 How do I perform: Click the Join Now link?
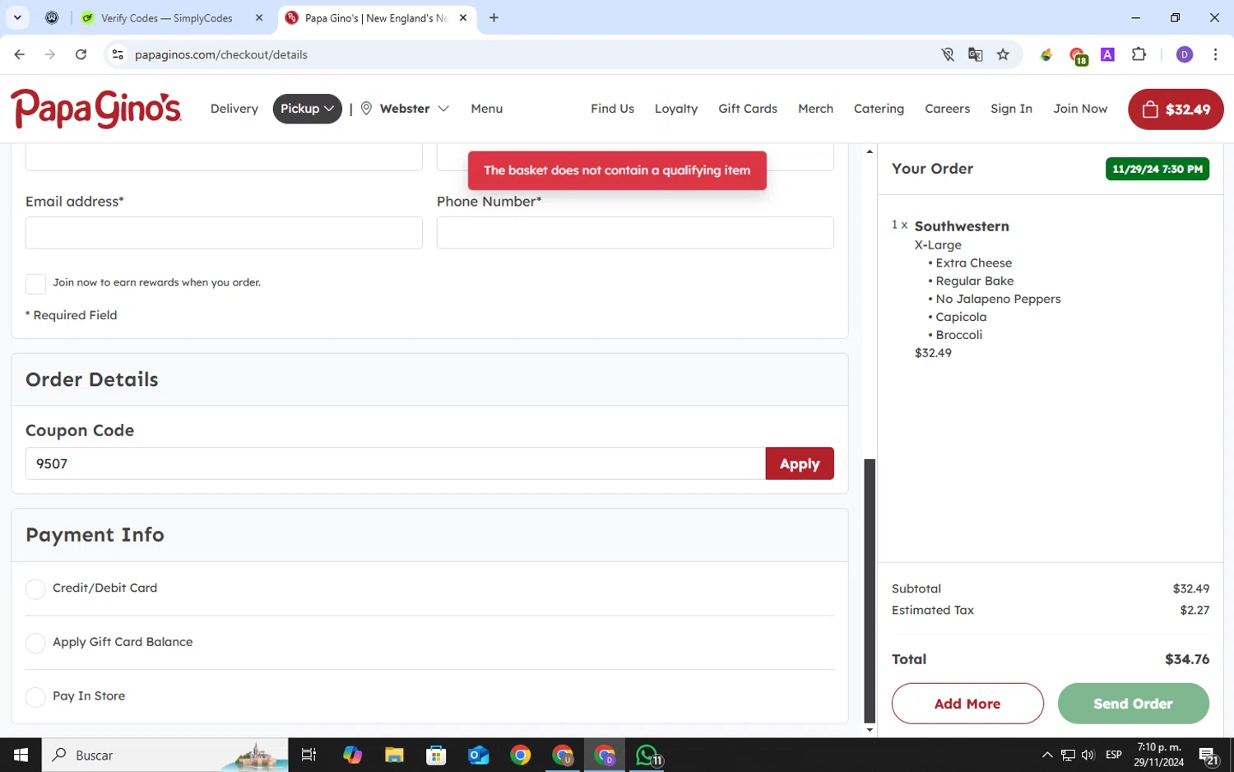tap(1080, 109)
